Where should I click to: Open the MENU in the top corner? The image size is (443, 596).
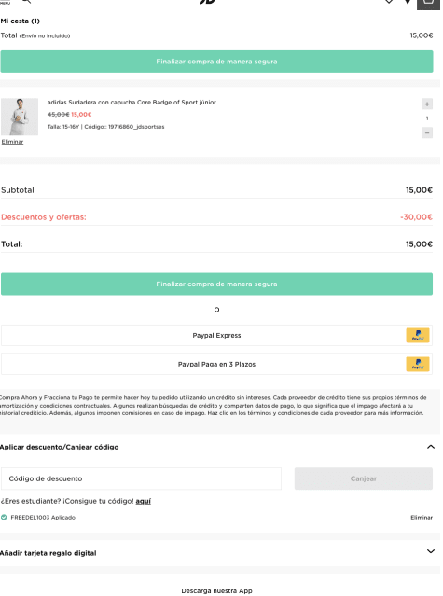point(5,2)
